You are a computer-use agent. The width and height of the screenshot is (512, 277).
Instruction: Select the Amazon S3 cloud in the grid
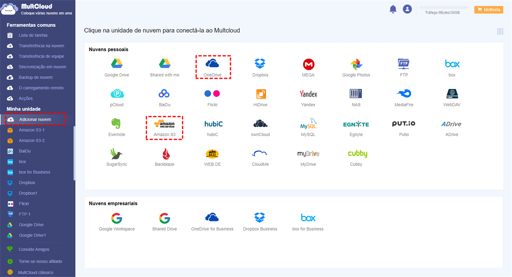[165, 128]
